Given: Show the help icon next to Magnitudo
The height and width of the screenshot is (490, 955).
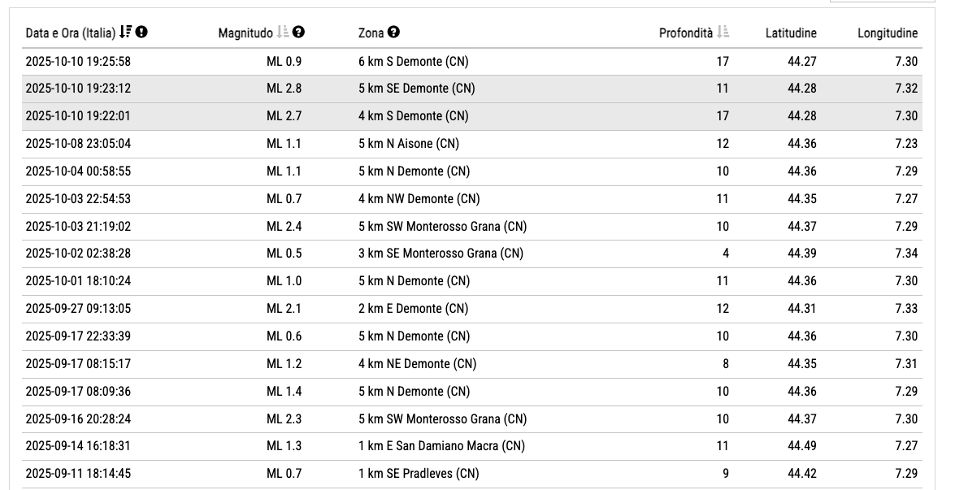Looking at the screenshot, I should 299,33.
